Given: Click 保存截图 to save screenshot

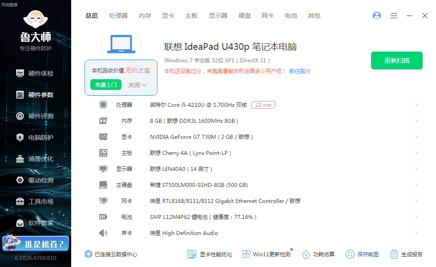Looking at the screenshot, I should [x=362, y=254].
